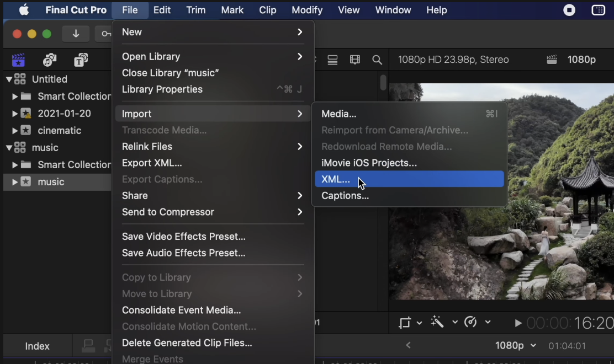Click the keyword editor key icon
Screen dimensions: 614x364
coord(105,34)
